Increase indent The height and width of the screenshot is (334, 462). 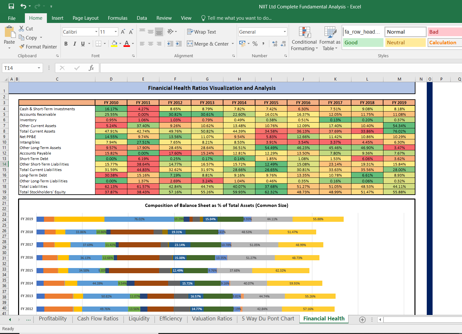pos(179,43)
